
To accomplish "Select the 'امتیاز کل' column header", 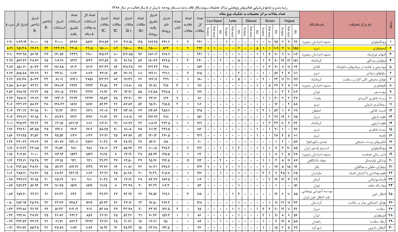I will click(21, 25).
